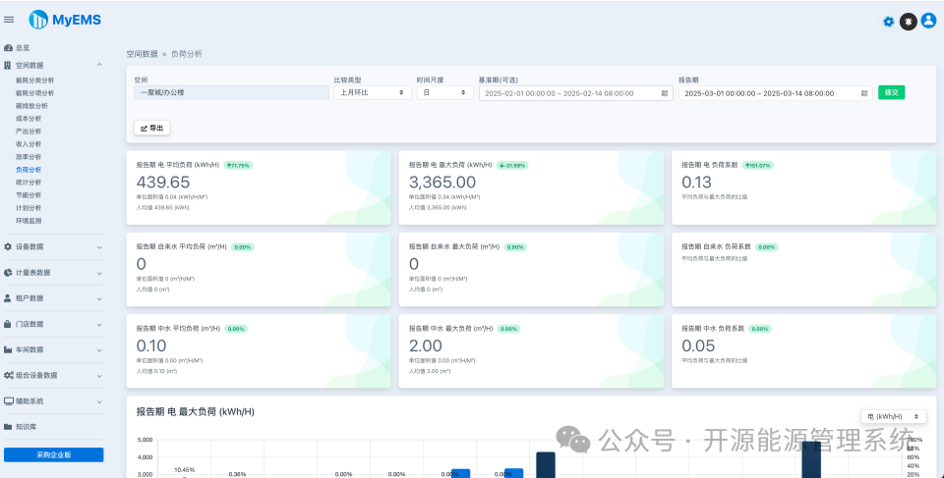Open the user profile avatar icon
This screenshot has height=478, width=944.
tap(929, 21)
